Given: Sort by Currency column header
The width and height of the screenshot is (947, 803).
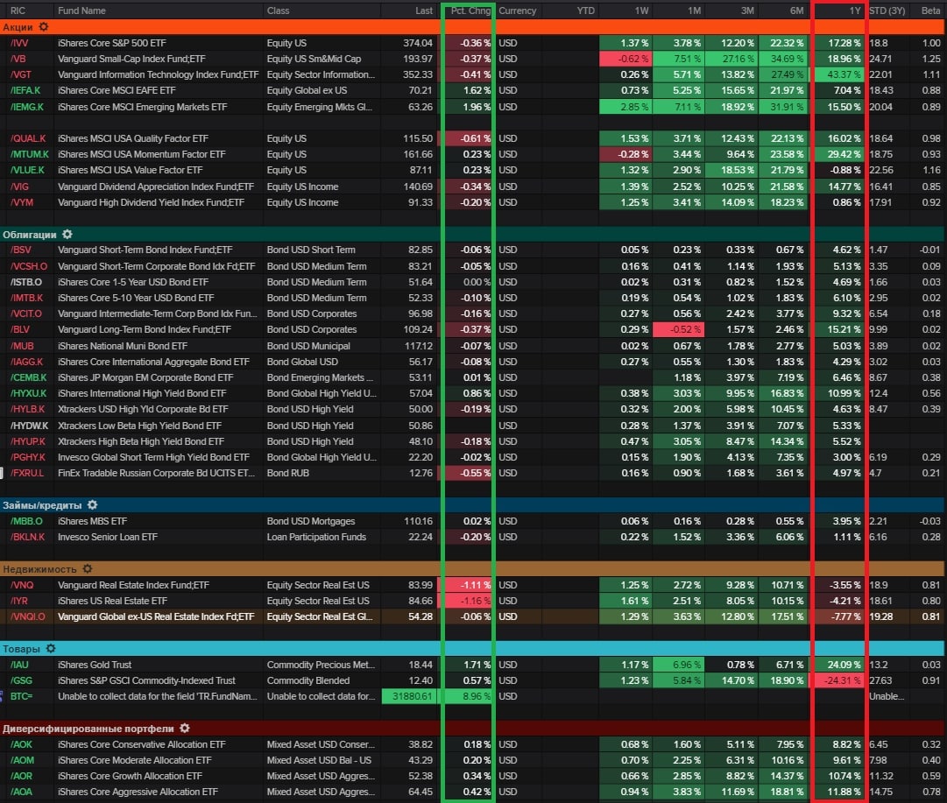Looking at the screenshot, I should [x=517, y=11].
